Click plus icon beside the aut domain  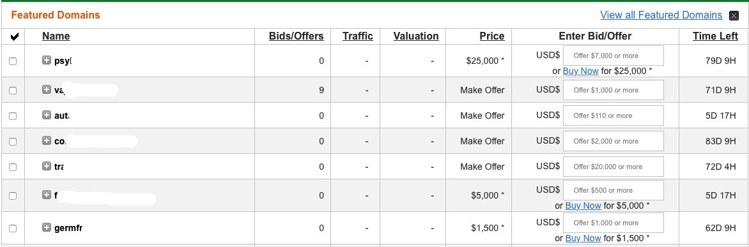coord(47,115)
